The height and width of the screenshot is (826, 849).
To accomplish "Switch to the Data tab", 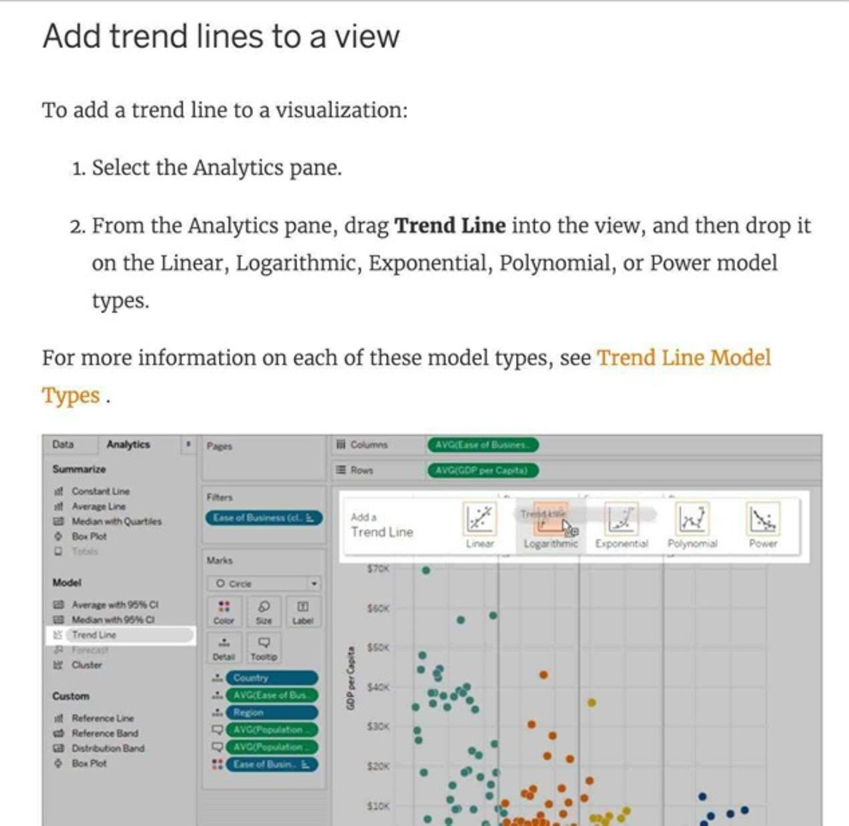I will [63, 444].
